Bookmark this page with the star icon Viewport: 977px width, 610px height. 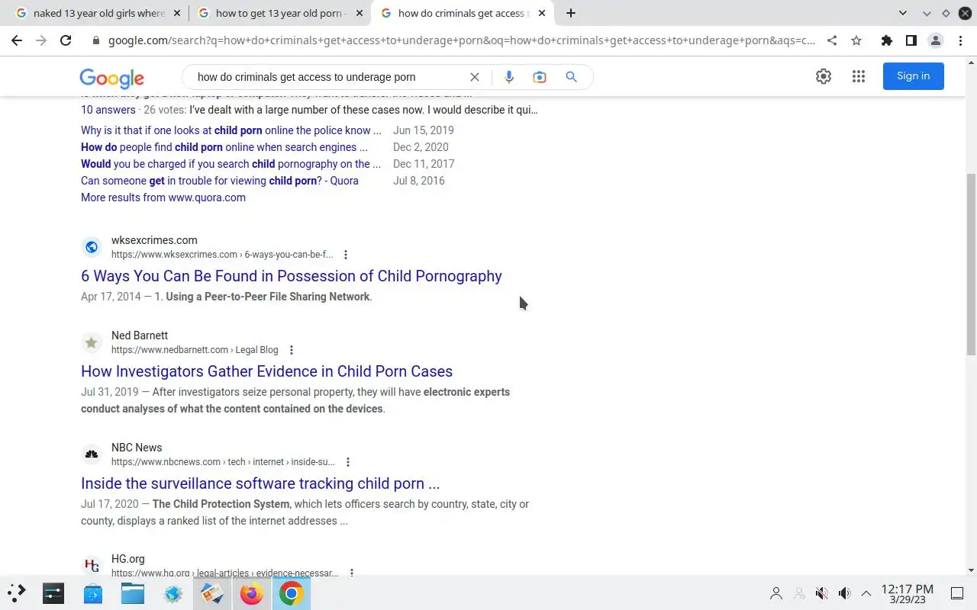(x=856, y=40)
